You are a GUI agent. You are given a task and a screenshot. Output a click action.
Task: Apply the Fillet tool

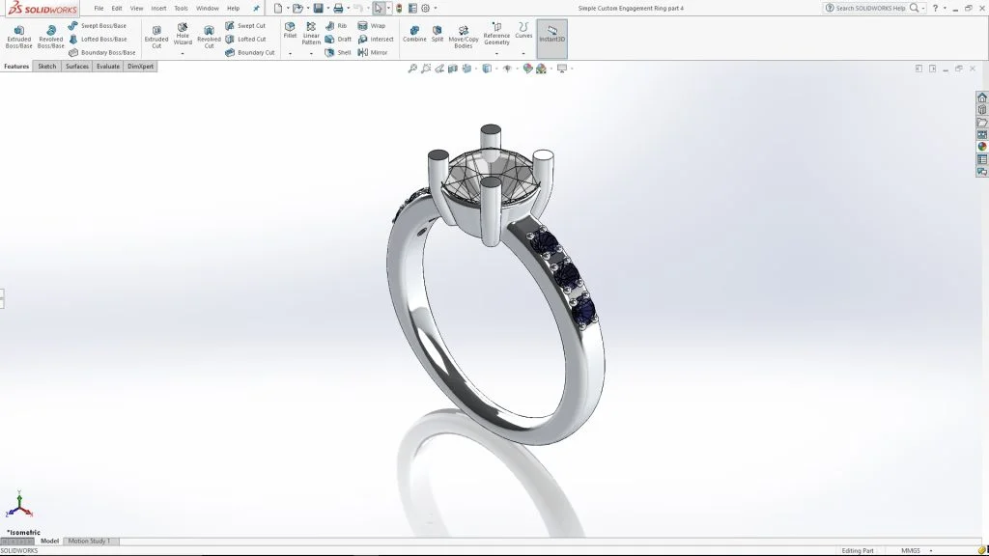click(290, 31)
